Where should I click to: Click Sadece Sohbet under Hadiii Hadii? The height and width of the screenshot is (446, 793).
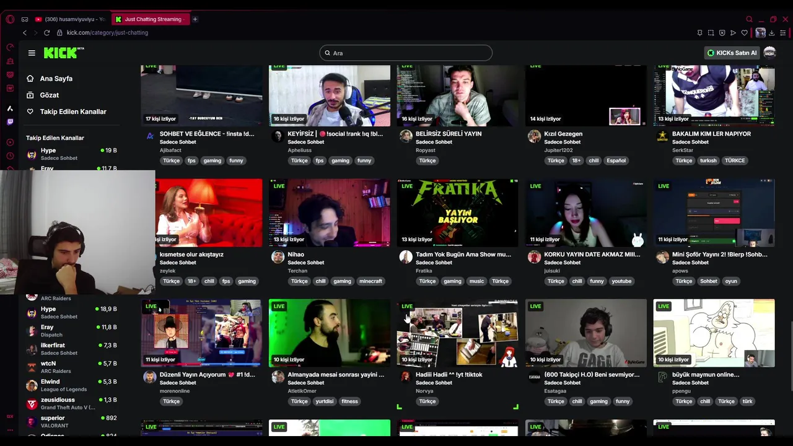pos(434,383)
